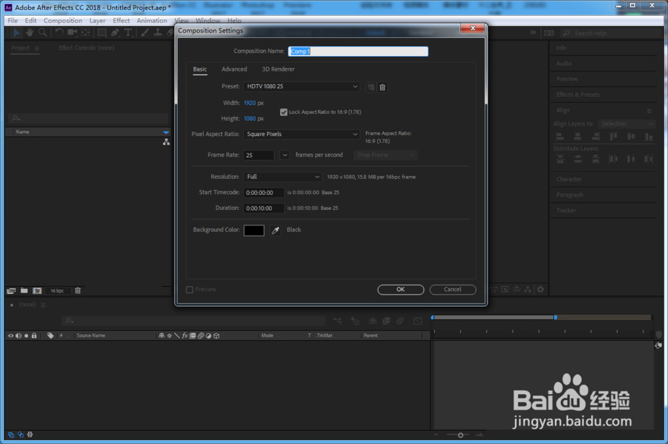
Task: Open Resolution Full dropdown
Action: (x=283, y=177)
